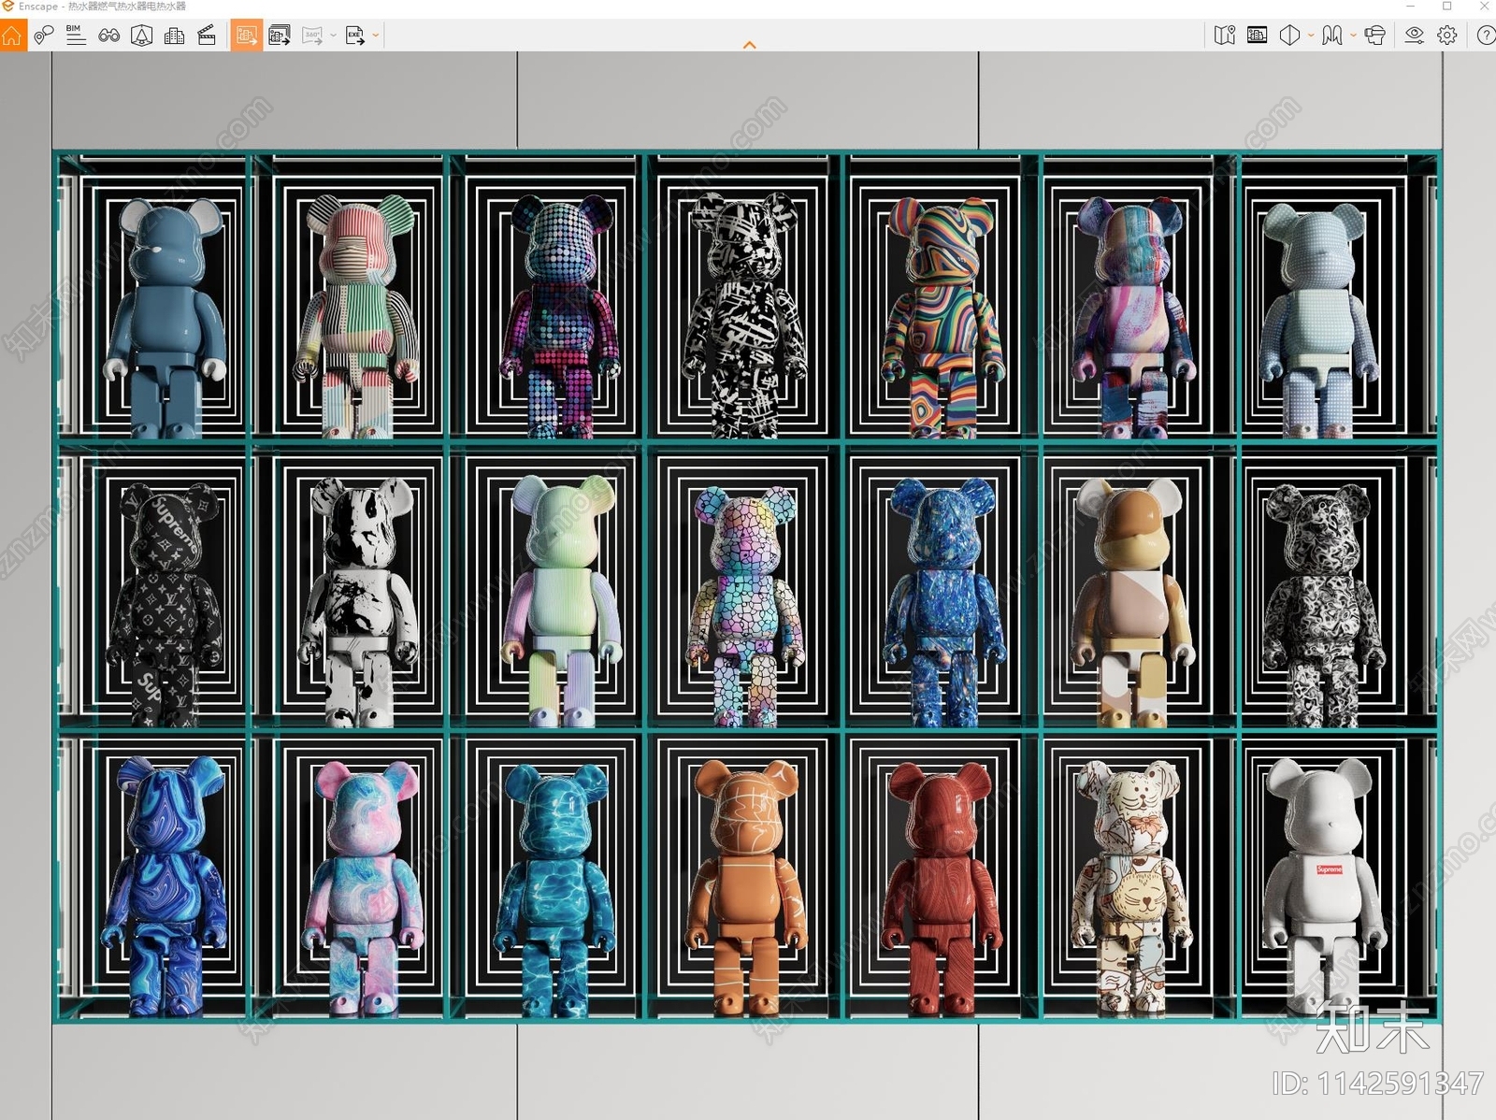The image size is (1496, 1120).
Task: Expand the fly mode dropdown arrow
Action: pyautogui.click(x=1353, y=36)
